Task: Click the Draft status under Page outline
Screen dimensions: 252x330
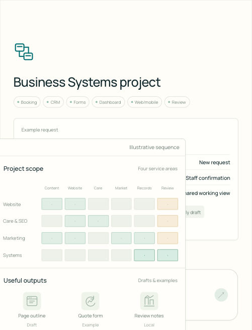Action: click(32, 325)
